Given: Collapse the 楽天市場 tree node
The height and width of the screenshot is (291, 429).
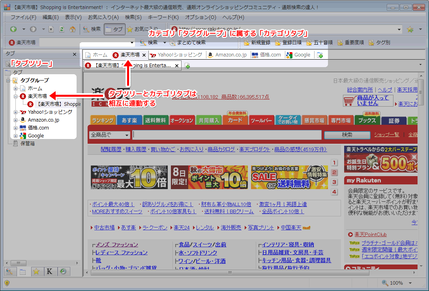Looking at the screenshot, I should pyautogui.click(x=16, y=96).
